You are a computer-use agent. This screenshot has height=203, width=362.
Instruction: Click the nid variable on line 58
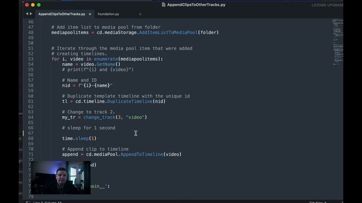[66, 85]
